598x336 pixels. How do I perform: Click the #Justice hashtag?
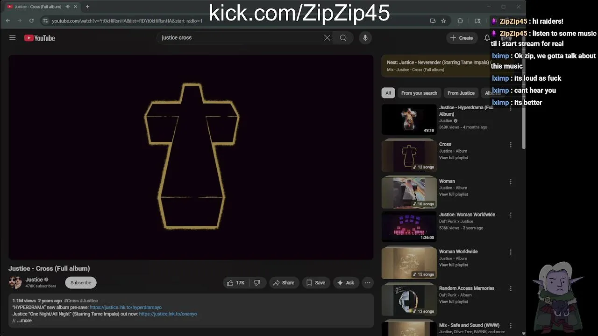[89, 301]
